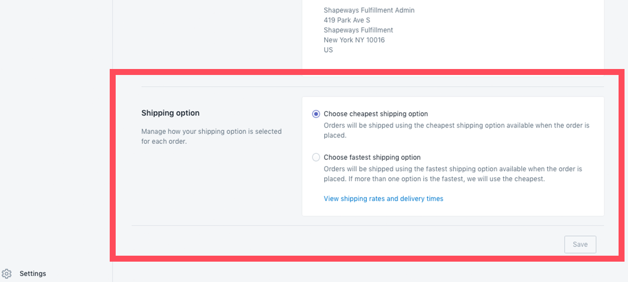Click the 419 Park Ave S line

347,20
